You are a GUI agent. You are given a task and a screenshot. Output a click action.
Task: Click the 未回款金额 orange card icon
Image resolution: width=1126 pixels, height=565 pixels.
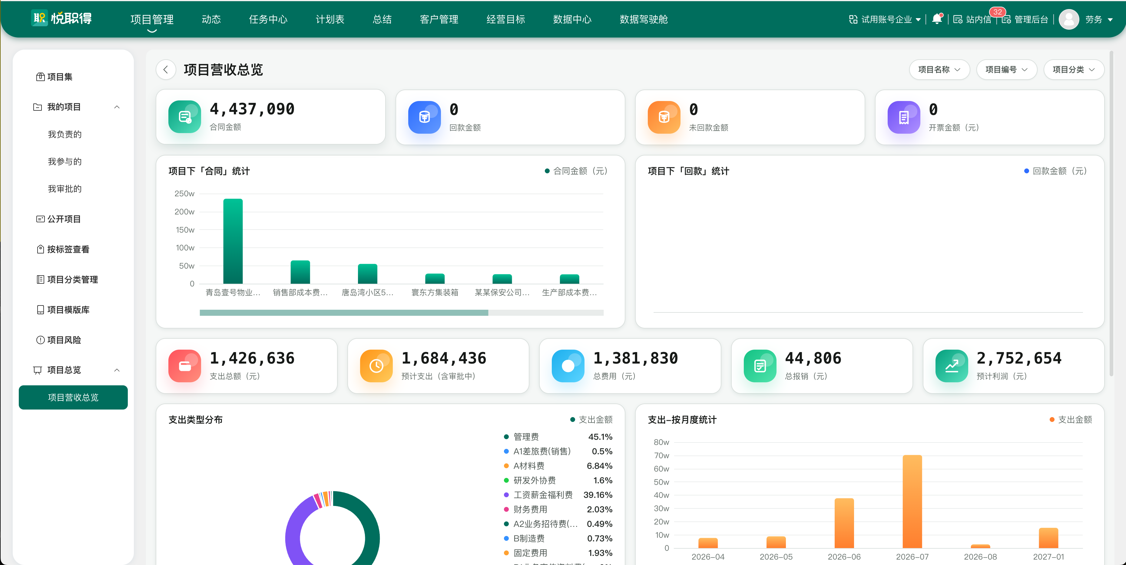(x=664, y=117)
